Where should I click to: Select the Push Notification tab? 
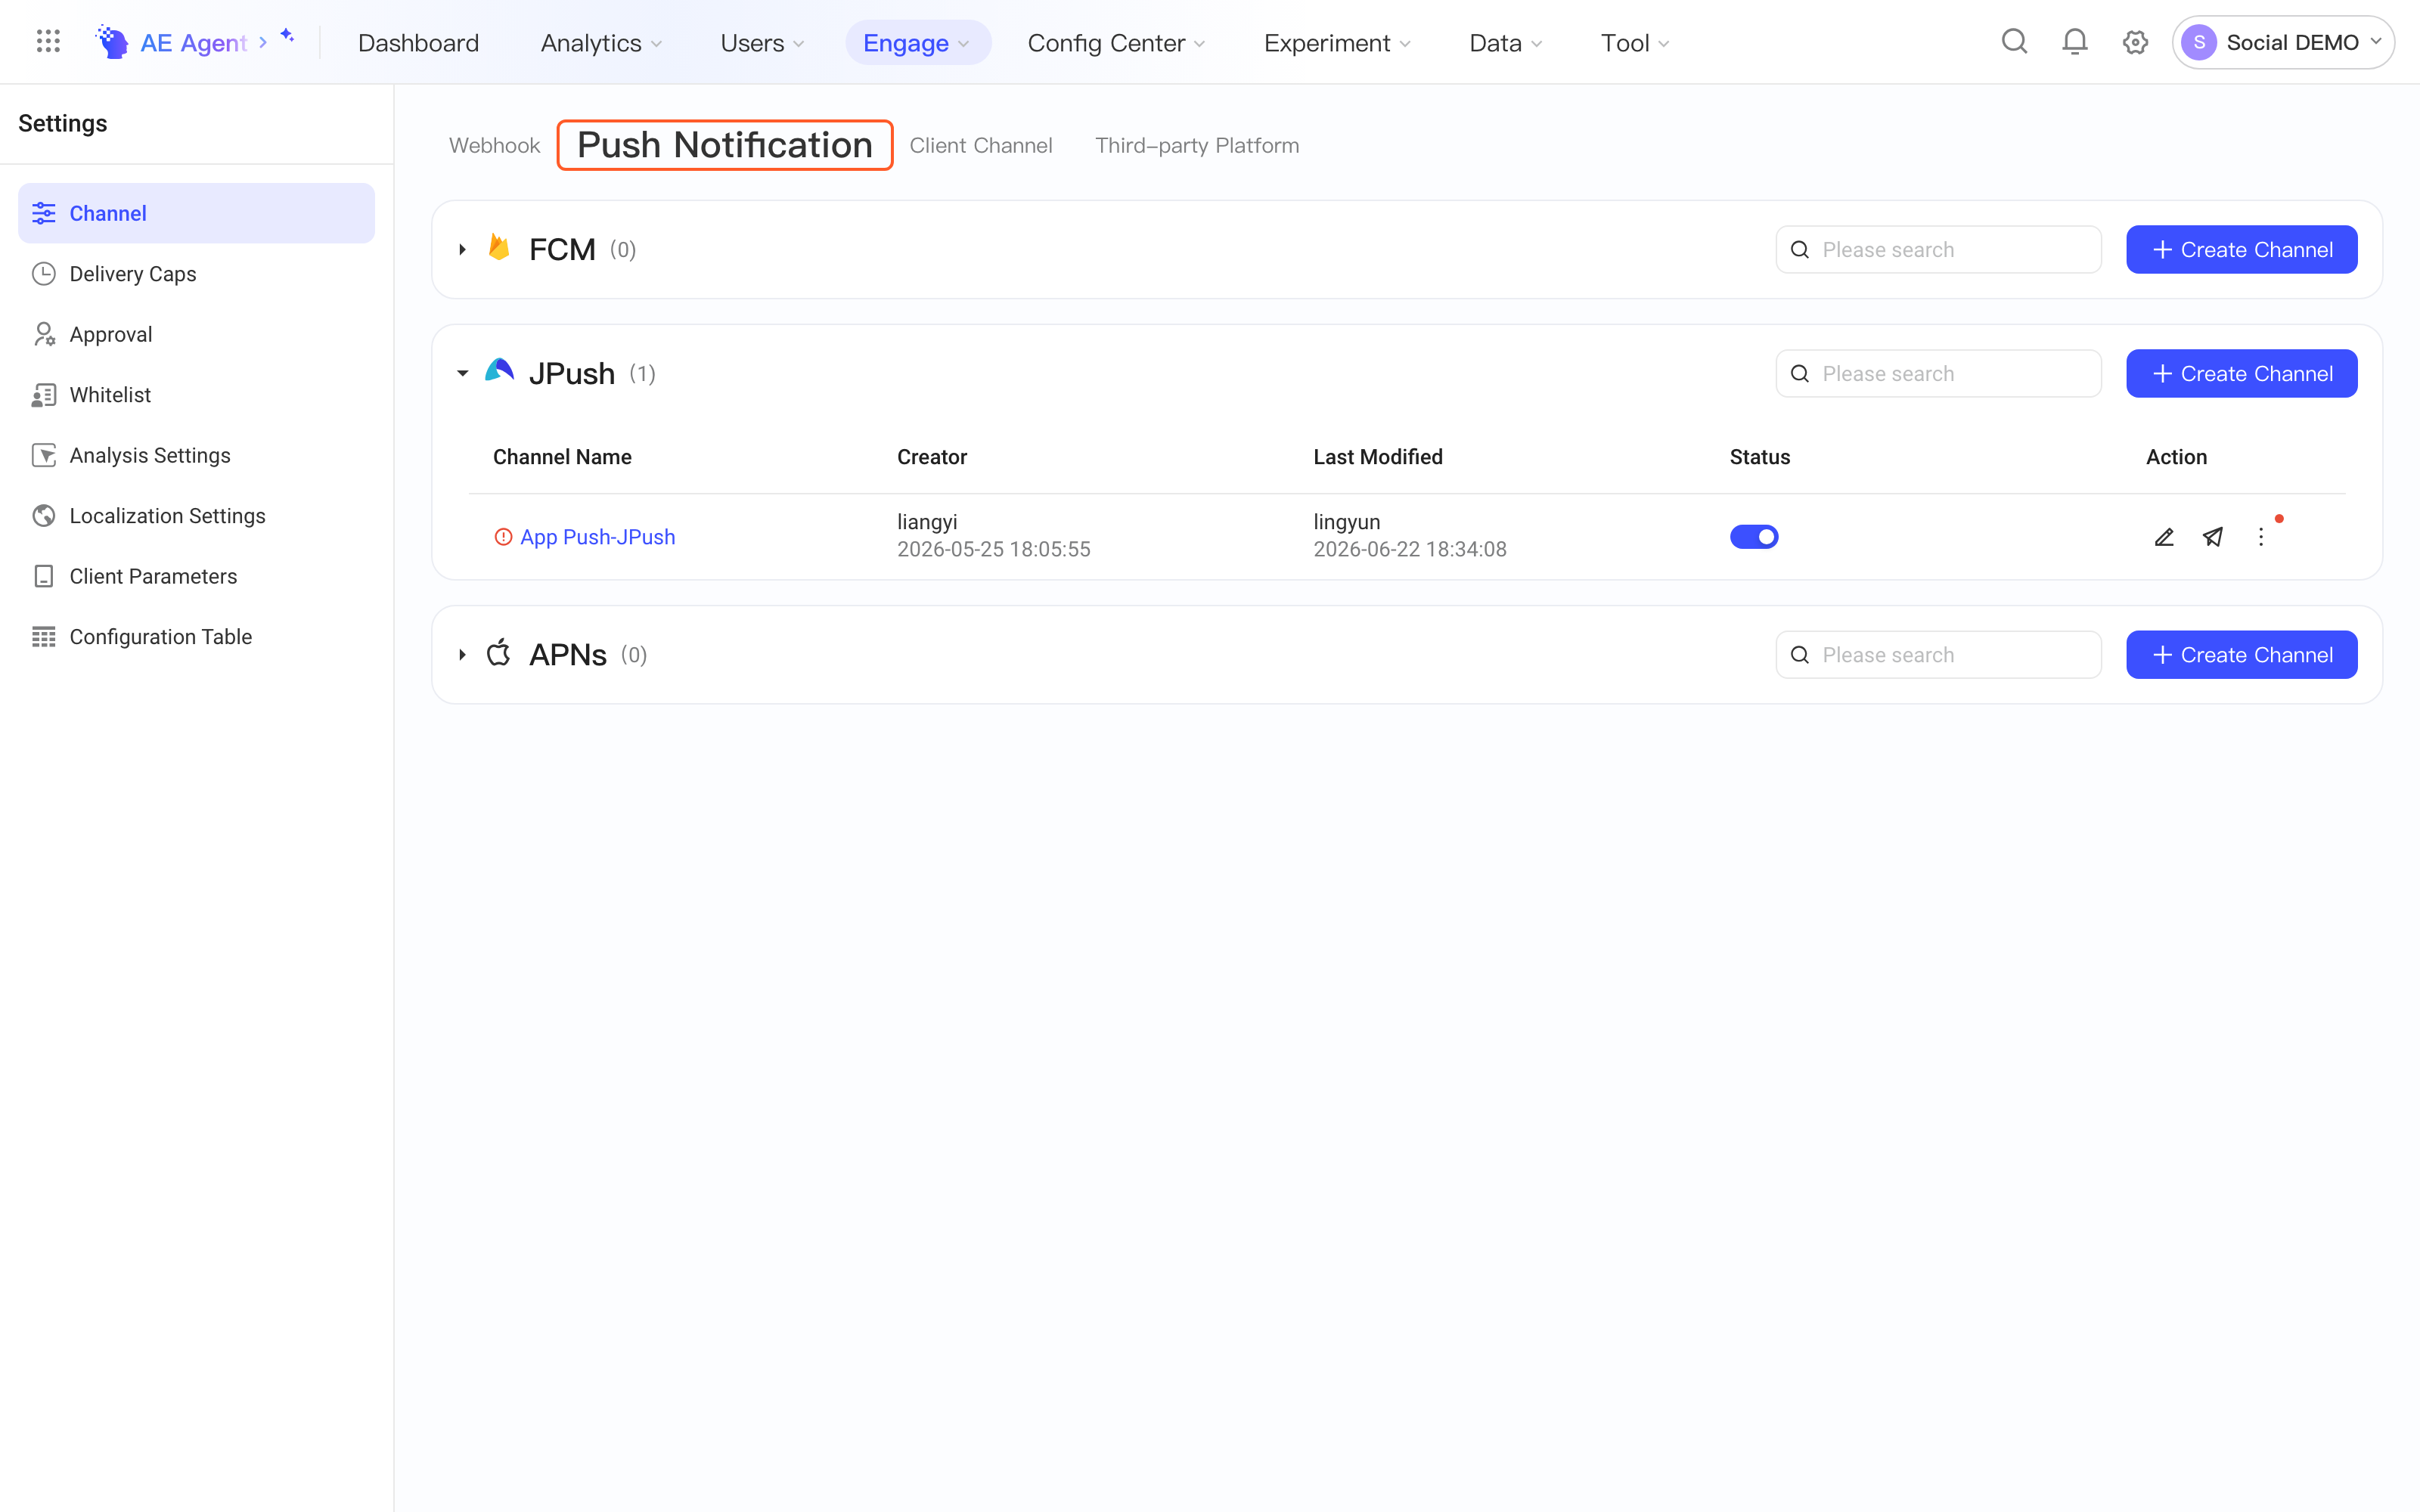[724, 145]
